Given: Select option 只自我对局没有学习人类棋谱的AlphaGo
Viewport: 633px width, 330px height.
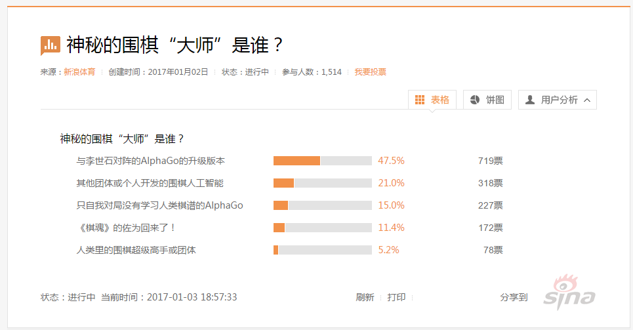Looking at the screenshot, I should (159, 205).
